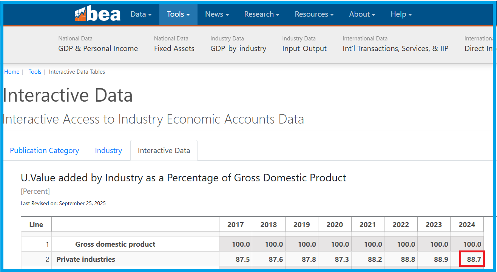Expand the Research menu
497x272 pixels.
pyautogui.click(x=261, y=14)
